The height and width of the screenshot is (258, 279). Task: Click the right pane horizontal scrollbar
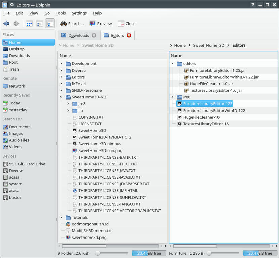tap(195, 246)
